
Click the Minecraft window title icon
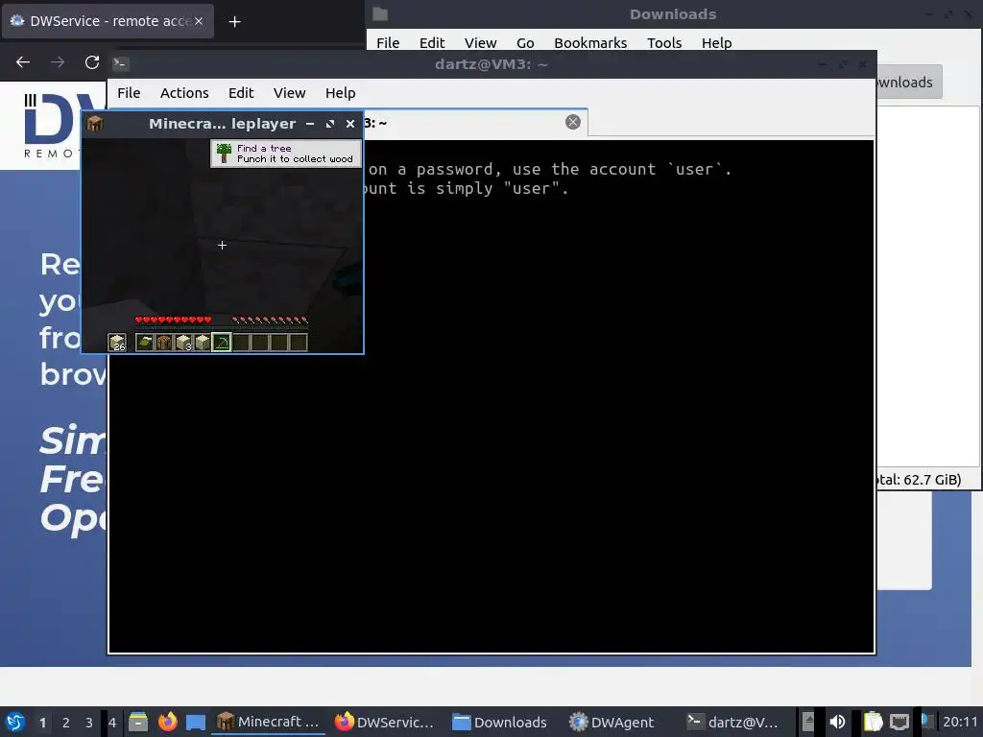pyautogui.click(x=95, y=124)
